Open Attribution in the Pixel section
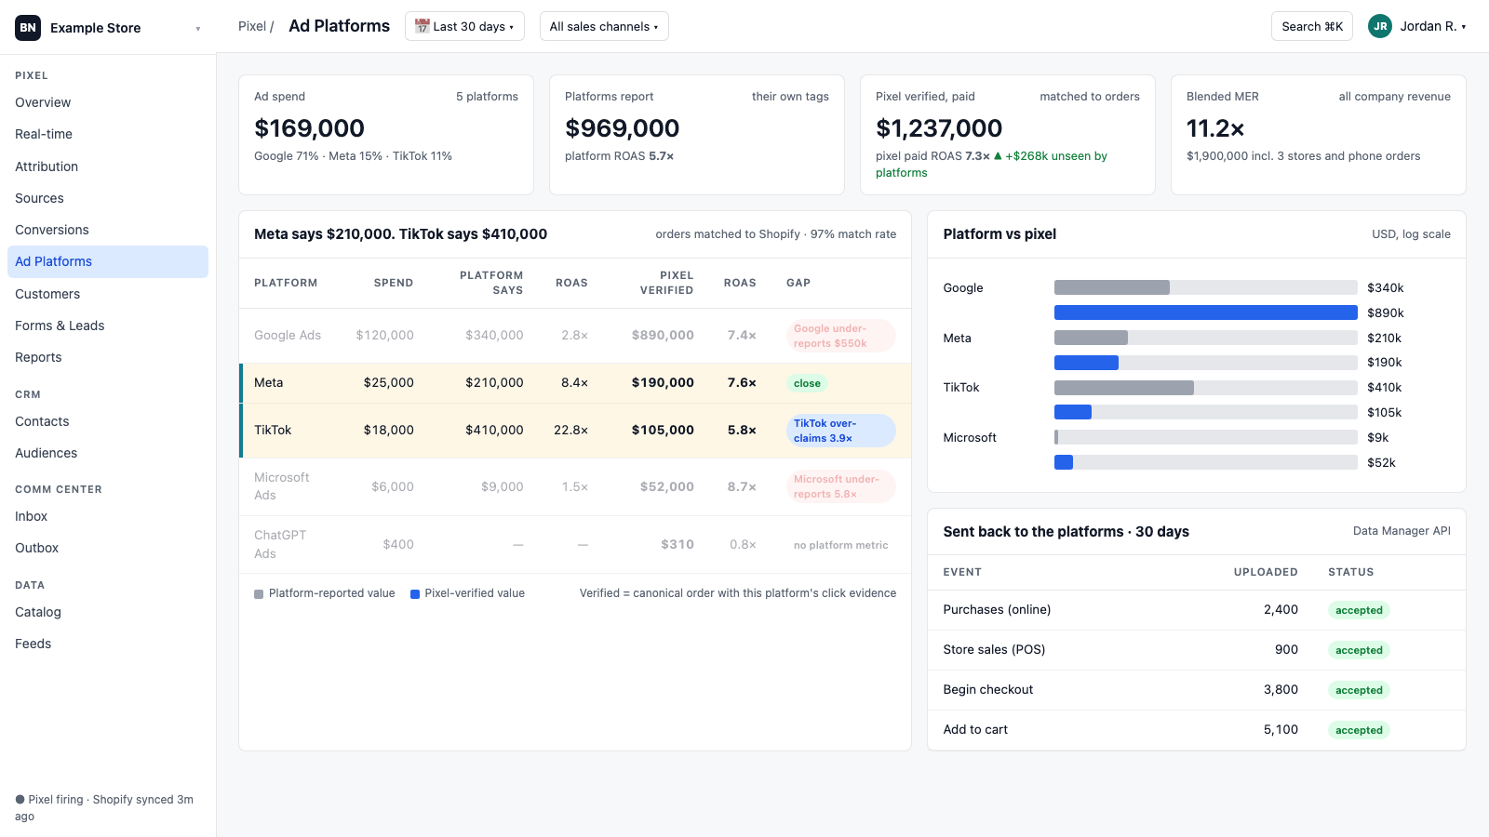The width and height of the screenshot is (1489, 837). click(108, 166)
